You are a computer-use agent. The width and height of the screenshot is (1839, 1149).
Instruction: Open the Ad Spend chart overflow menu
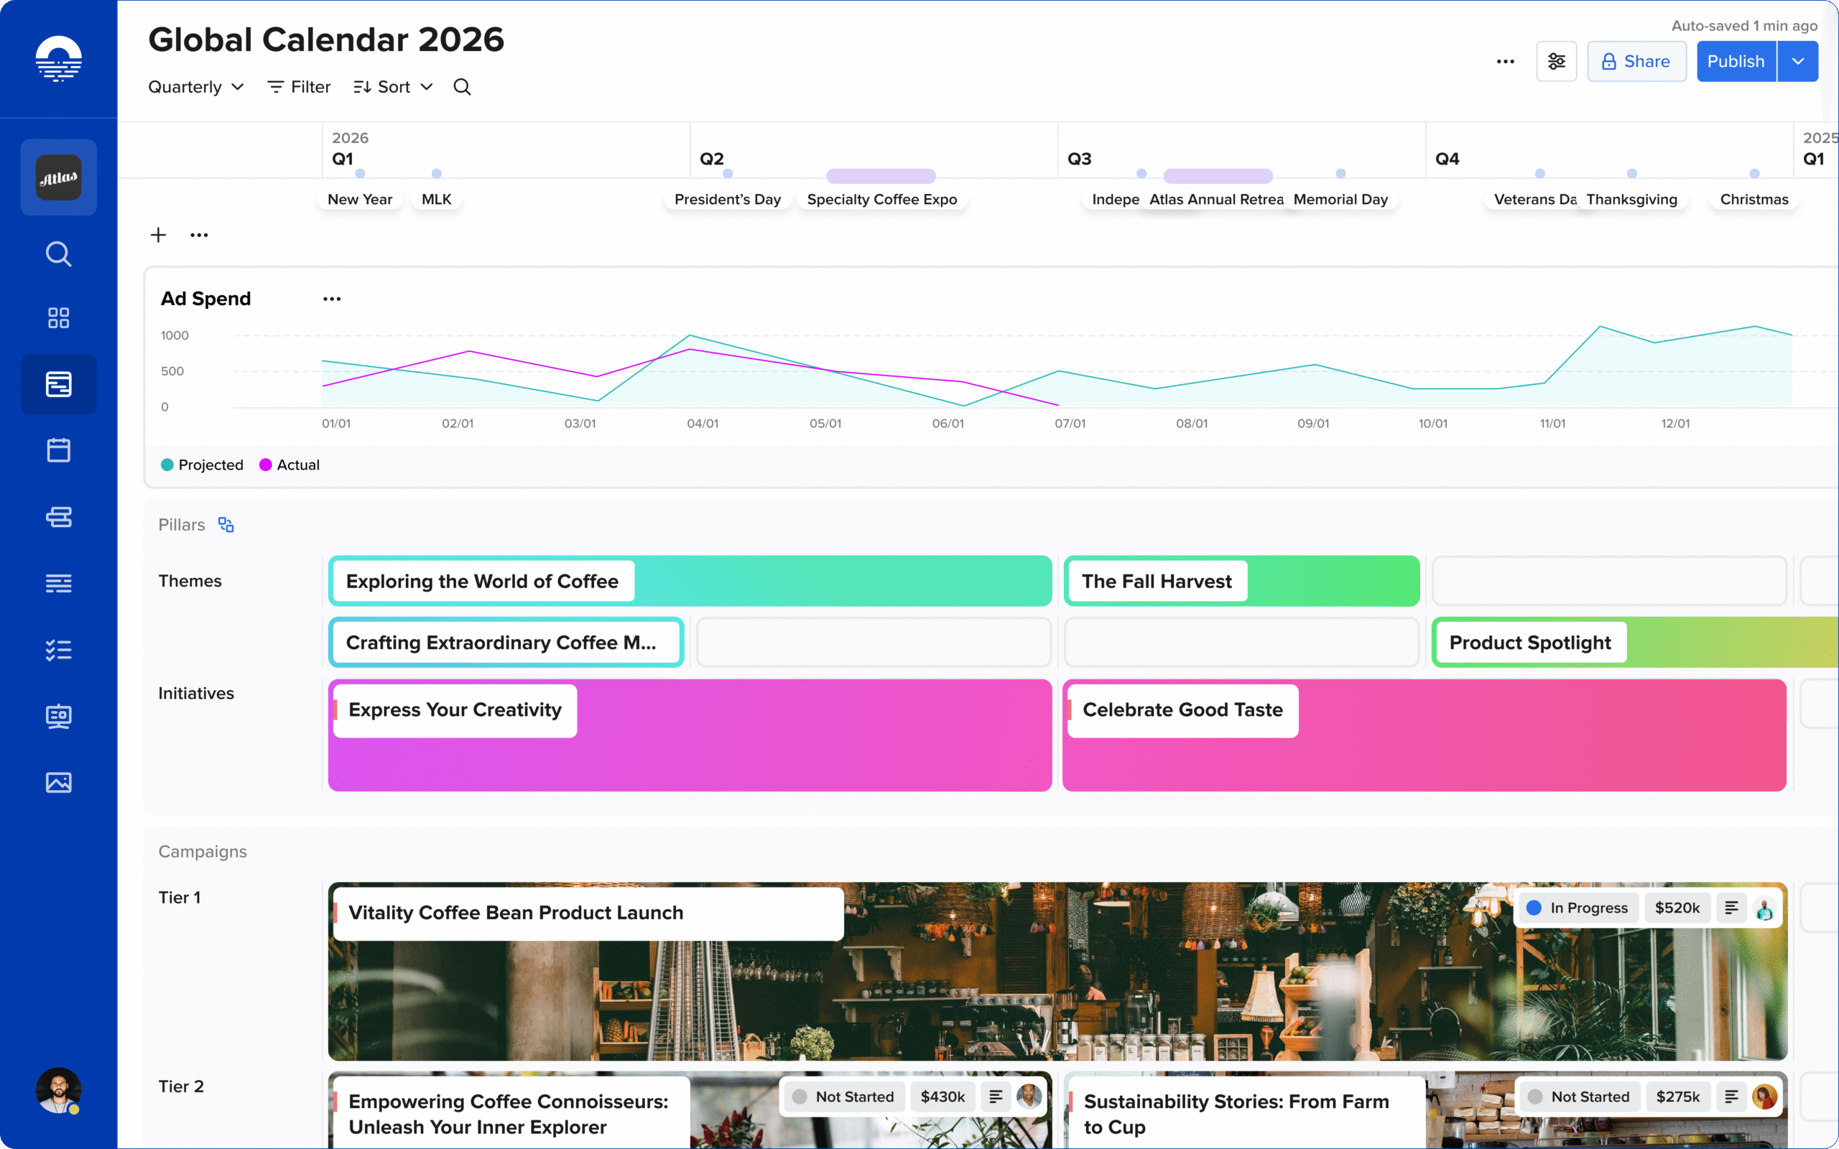click(x=331, y=298)
